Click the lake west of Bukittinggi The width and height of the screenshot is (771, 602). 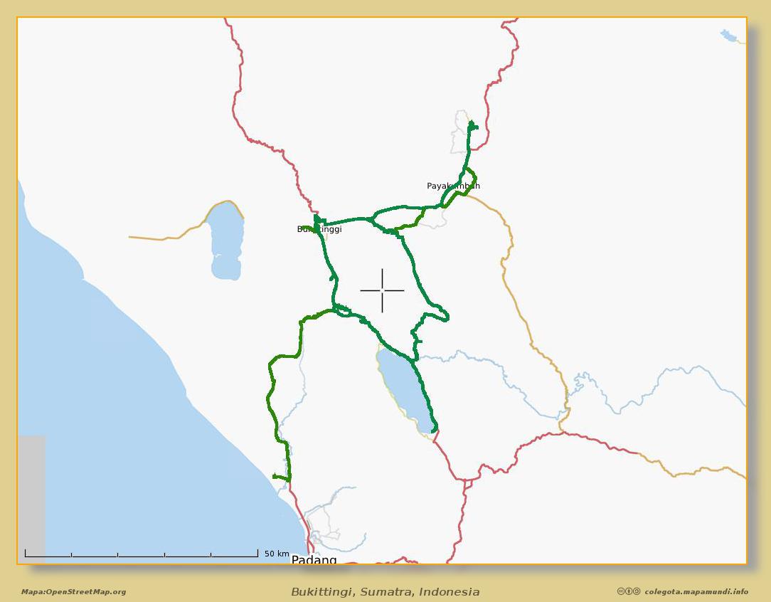(226, 241)
